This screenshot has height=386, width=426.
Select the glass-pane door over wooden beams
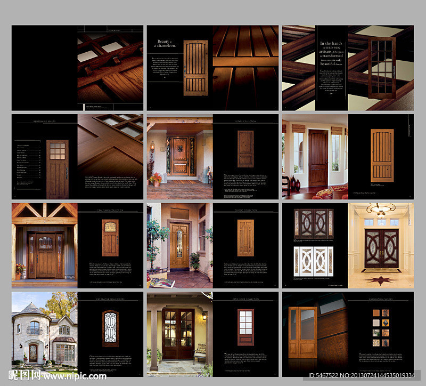click(382, 68)
